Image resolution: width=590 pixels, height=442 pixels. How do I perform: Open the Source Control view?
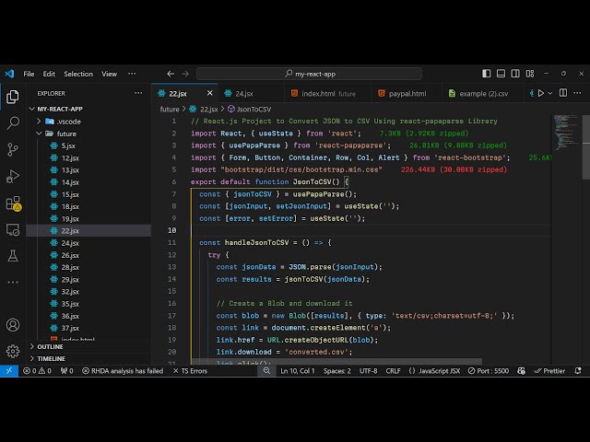click(13, 149)
